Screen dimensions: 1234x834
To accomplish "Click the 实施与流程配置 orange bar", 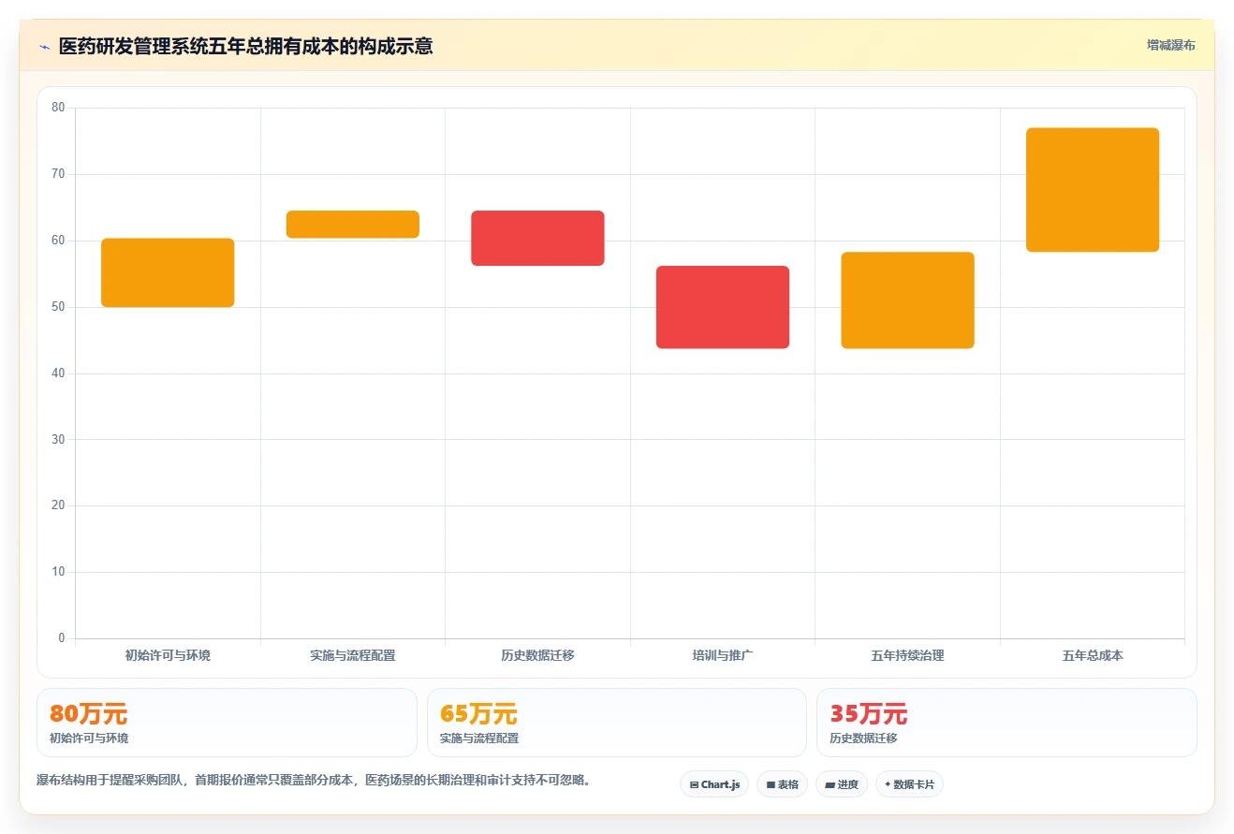I will (x=353, y=225).
